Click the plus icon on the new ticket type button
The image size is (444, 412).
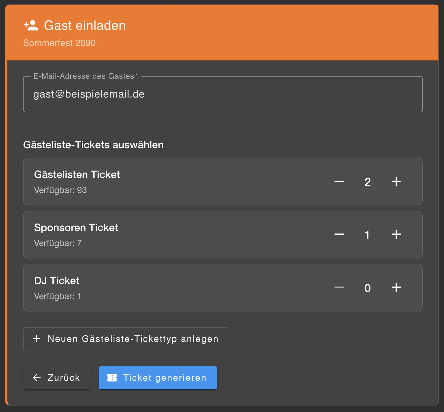[x=37, y=339]
